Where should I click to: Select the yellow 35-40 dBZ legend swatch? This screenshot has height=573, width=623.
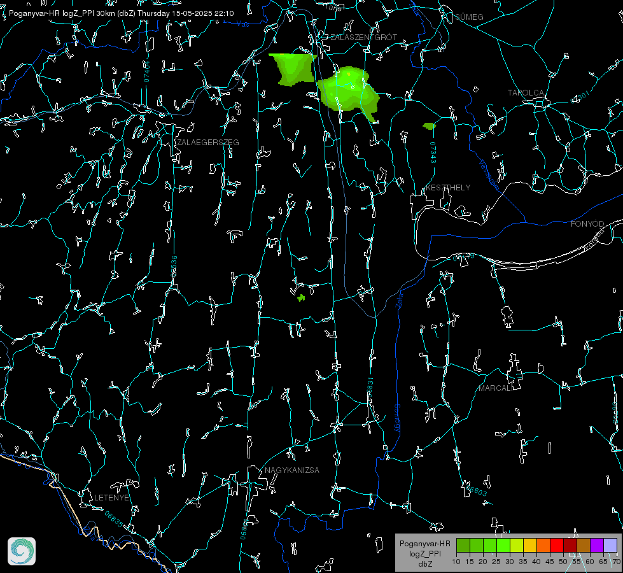click(530, 546)
